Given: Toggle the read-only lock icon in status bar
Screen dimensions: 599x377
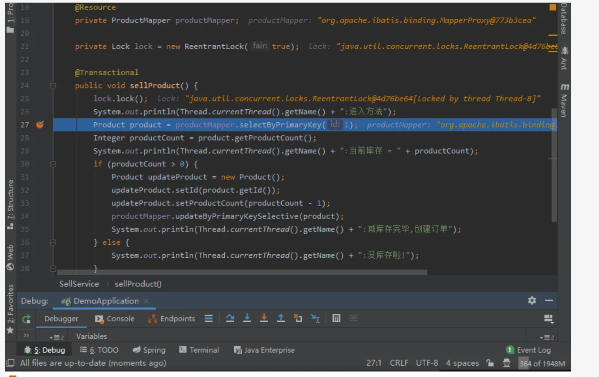Looking at the screenshot, I should [490, 363].
